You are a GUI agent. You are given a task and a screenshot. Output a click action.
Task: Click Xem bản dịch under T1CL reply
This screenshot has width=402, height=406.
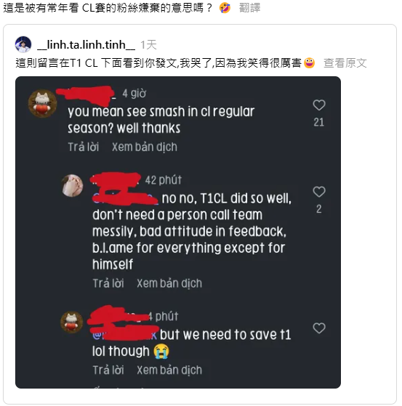(x=169, y=283)
